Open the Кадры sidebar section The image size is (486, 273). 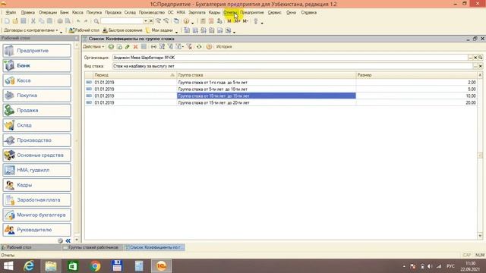click(x=37, y=185)
